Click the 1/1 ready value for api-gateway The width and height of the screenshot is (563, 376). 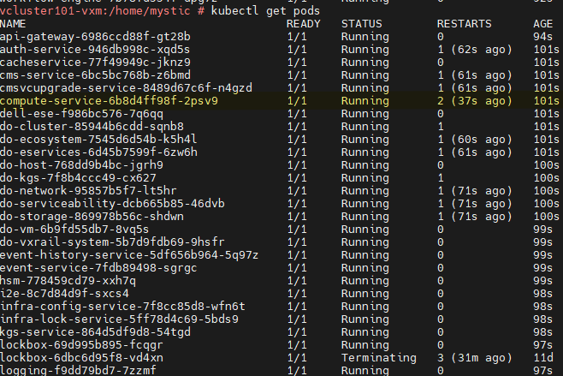point(297,37)
